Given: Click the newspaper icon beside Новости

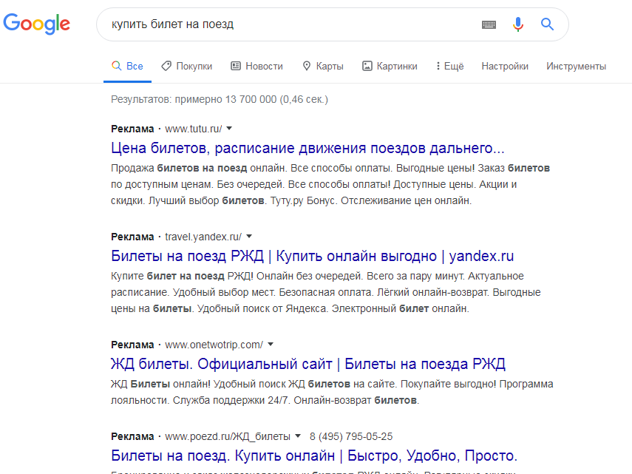Looking at the screenshot, I should (236, 66).
